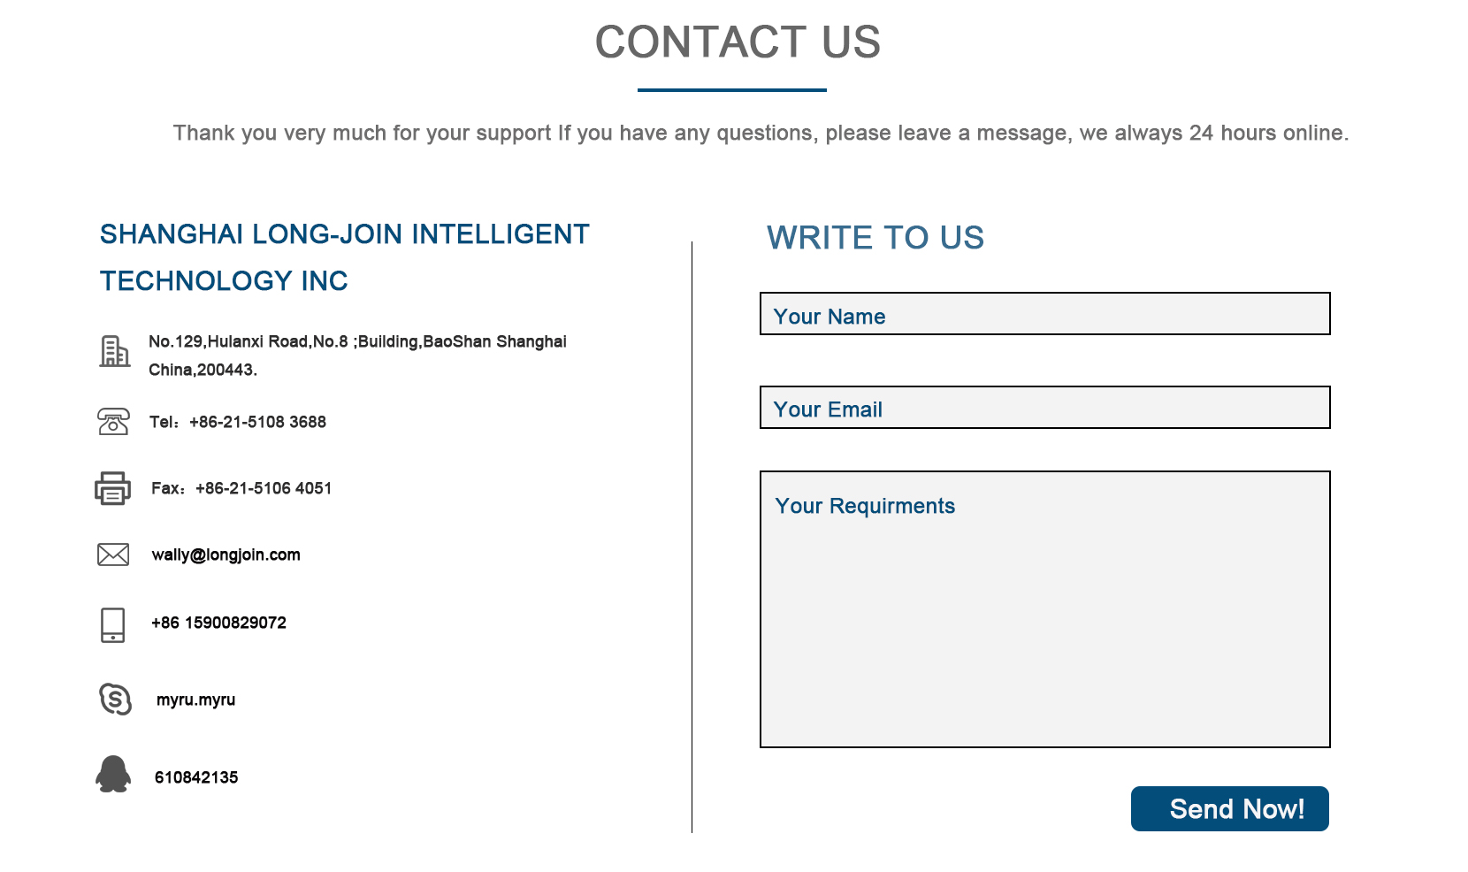This screenshot has height=872, width=1468.
Task: Click the telephone icon
Action: [x=113, y=422]
